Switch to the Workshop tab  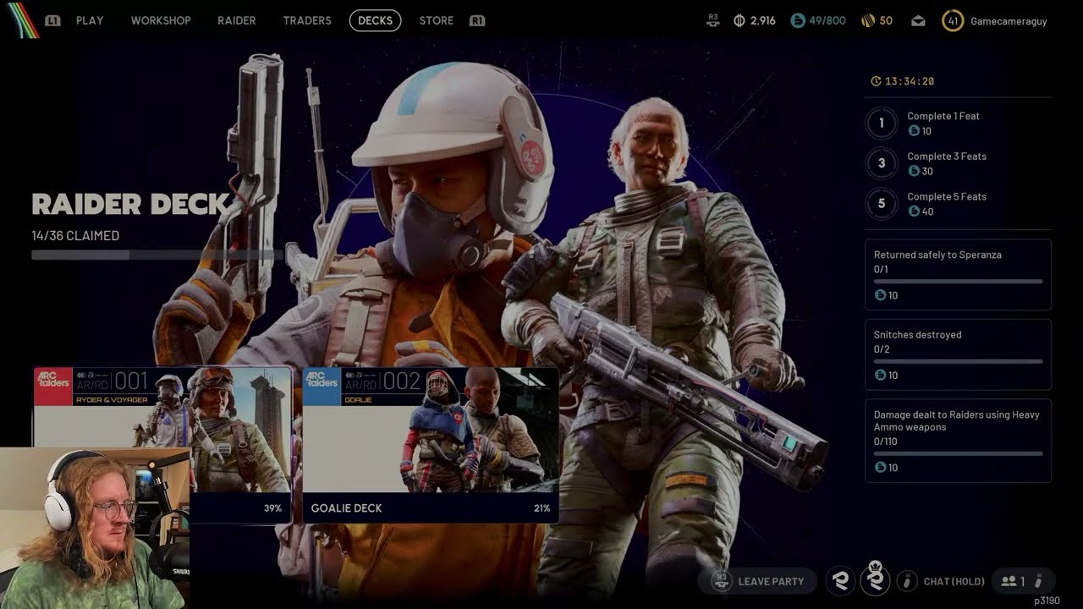(161, 20)
